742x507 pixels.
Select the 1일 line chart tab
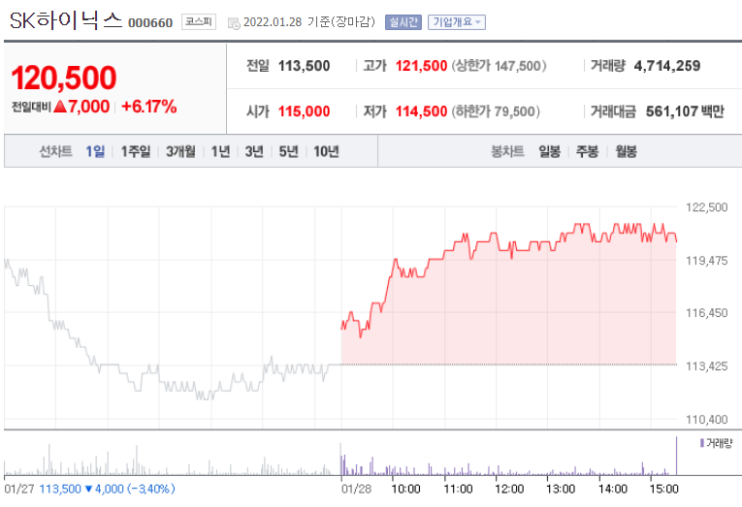coord(95,151)
